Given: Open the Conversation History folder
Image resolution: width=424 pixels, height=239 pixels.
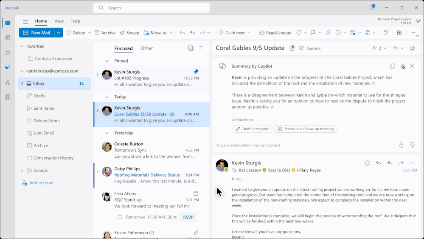Looking at the screenshot, I should coord(53,158).
